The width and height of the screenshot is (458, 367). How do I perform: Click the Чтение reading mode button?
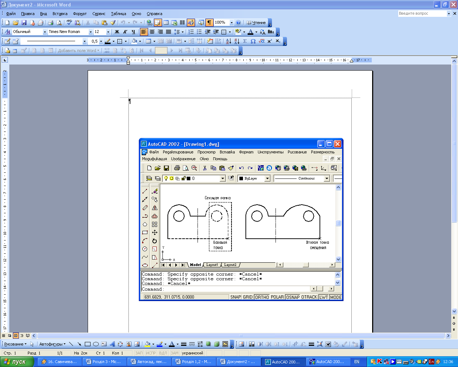point(256,23)
